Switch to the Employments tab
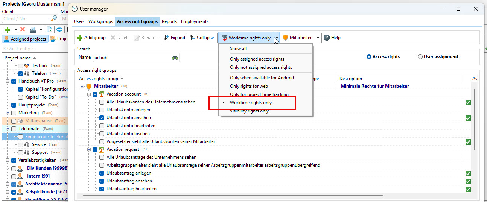 (x=195, y=21)
